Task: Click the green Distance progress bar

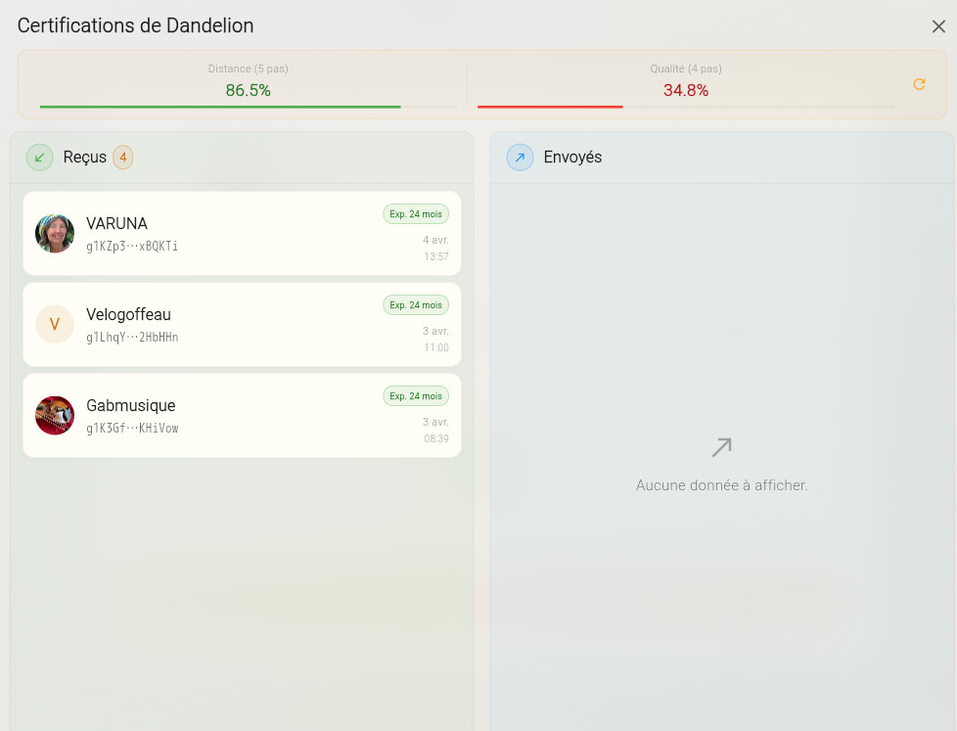Action: (220, 107)
